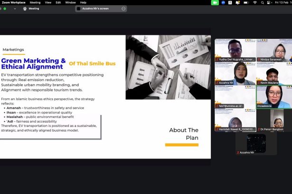Click muted mic icon on Hamidah's tile

(x=217, y=129)
